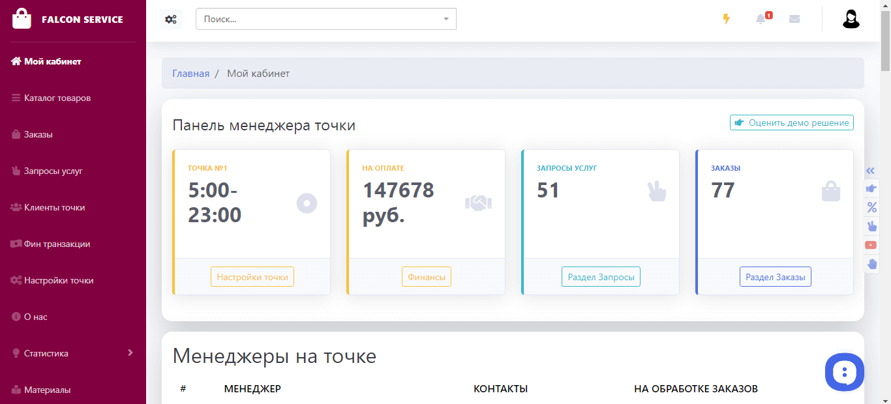
Task: Open the search field dropdown arrow
Action: 446,19
